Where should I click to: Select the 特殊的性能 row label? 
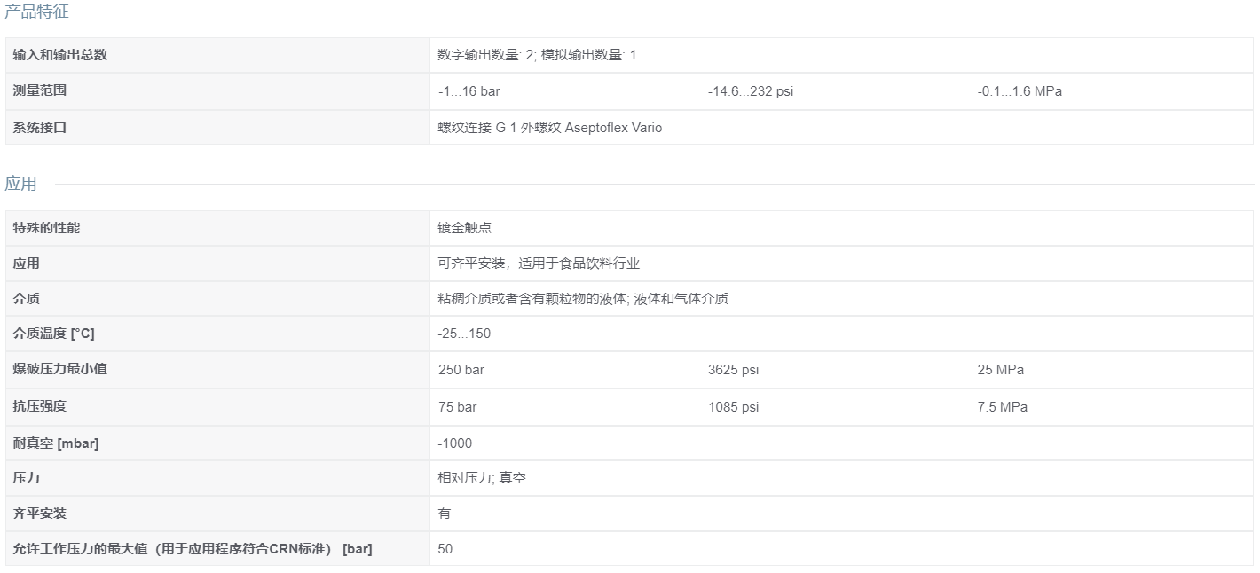pos(46,228)
